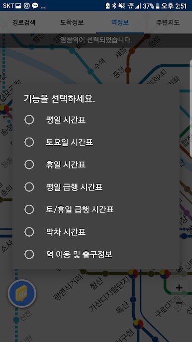Tap the KakaoTalk notification icon in status bar
This screenshot has width=192, height=342.
click(x=35, y=5)
